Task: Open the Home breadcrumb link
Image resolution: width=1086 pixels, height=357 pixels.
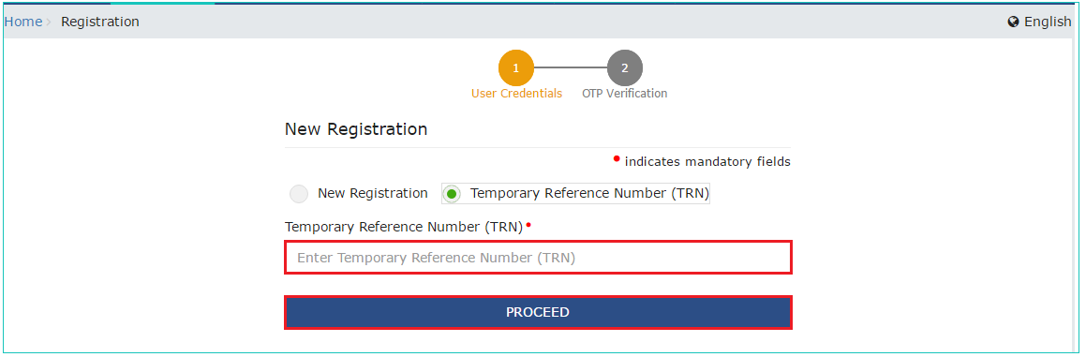Action: pyautogui.click(x=22, y=22)
